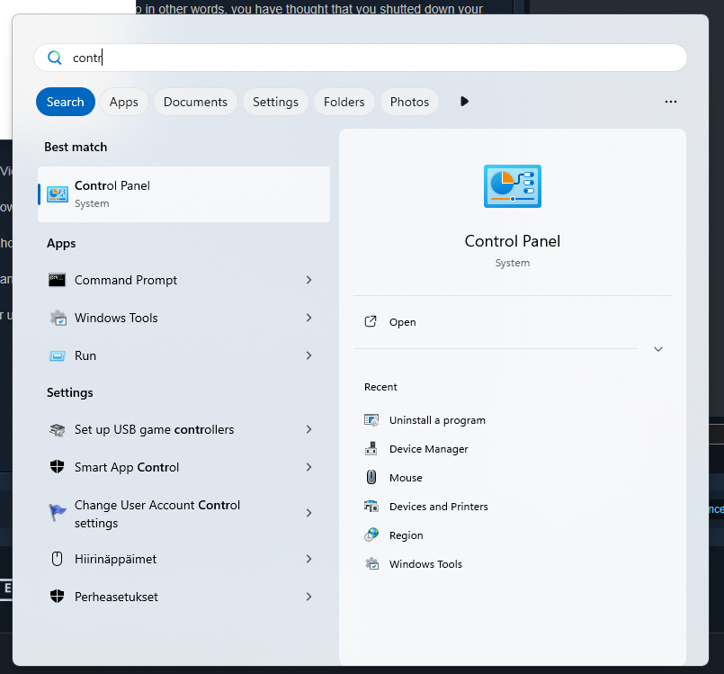The height and width of the screenshot is (674, 724).
Task: Click the Run app icon
Action: [58, 355]
